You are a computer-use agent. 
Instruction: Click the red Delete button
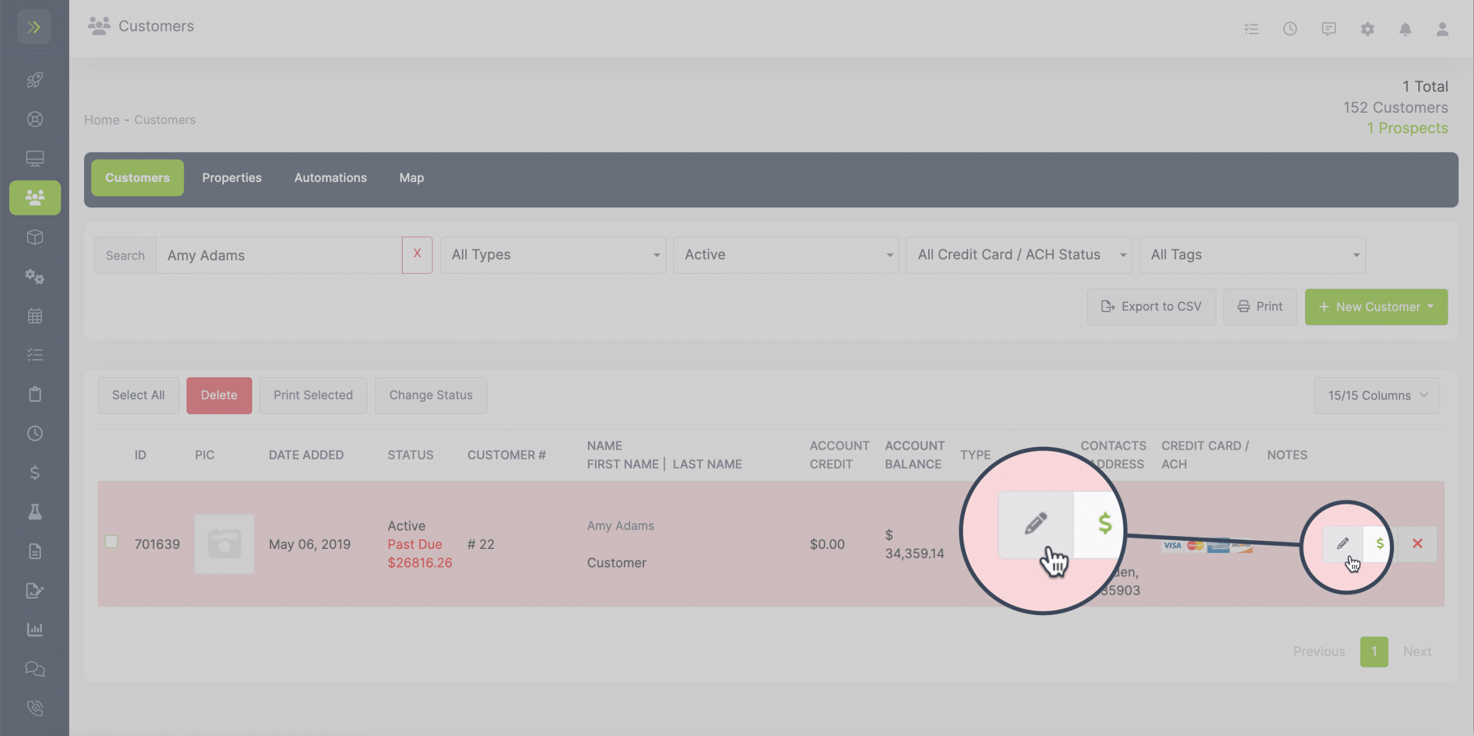point(219,396)
